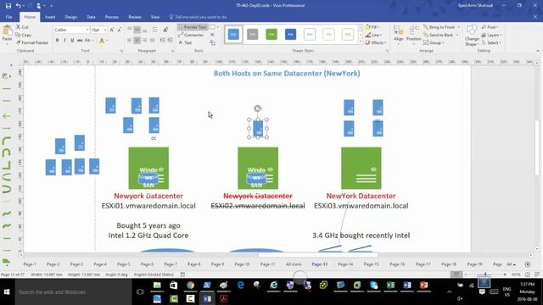Open the rectangle shape tool dropdown
543x305 pixels.
218,27
